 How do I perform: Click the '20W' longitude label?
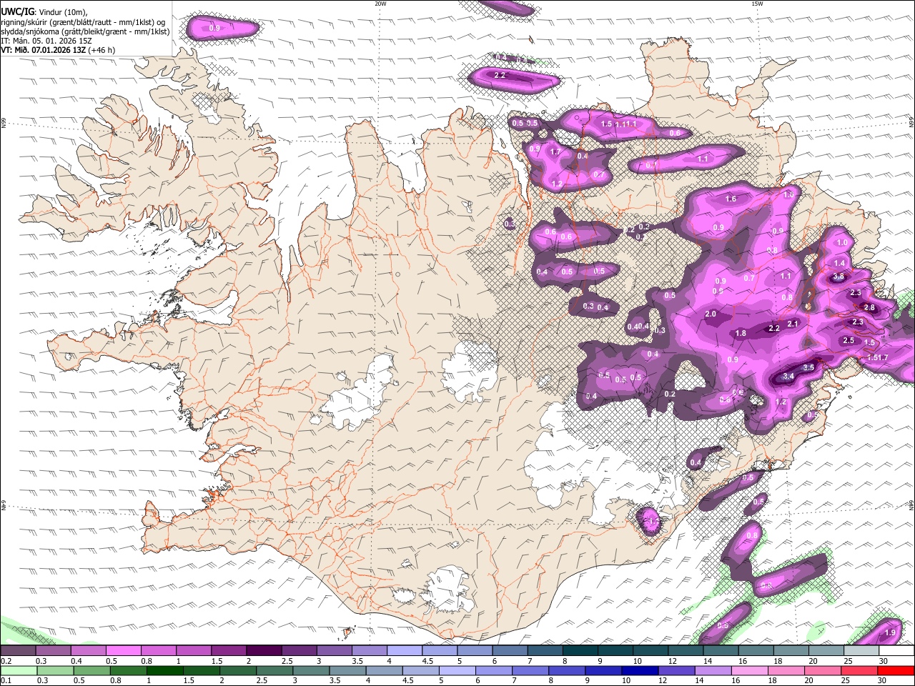[x=380, y=4]
